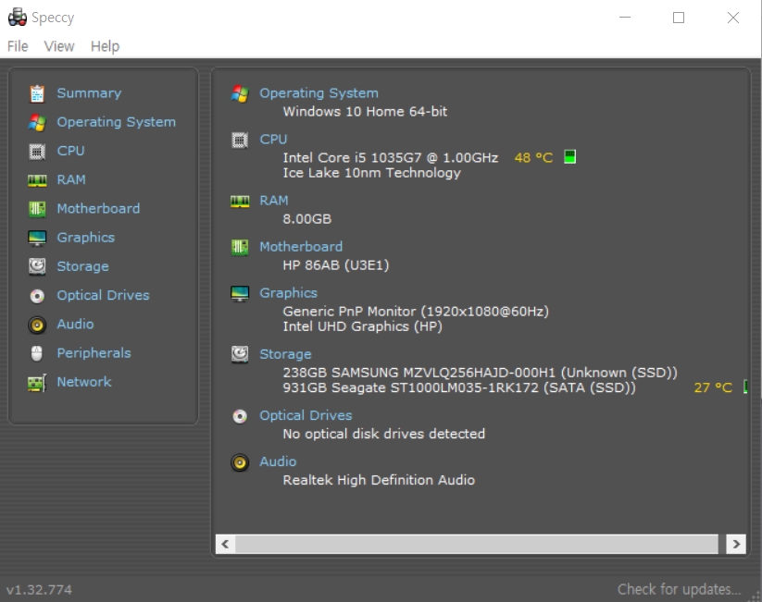Click the Motherboard icon in sidebar
The width and height of the screenshot is (762, 602).
(x=37, y=209)
